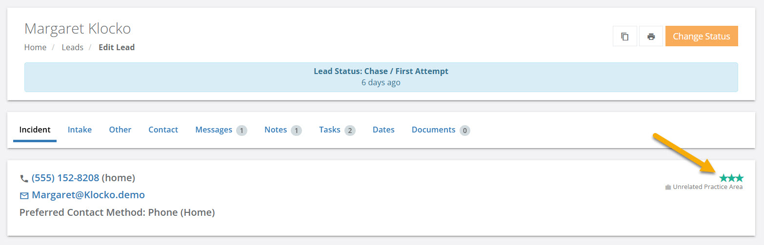The height and width of the screenshot is (245, 764).
Task: Click the Documents count badge
Action: (x=465, y=130)
